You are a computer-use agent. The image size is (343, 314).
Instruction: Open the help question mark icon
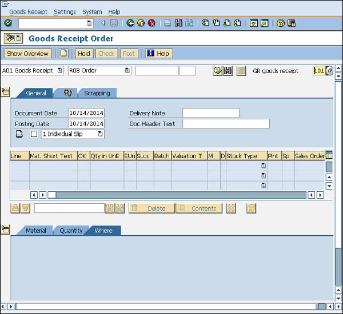(281, 23)
